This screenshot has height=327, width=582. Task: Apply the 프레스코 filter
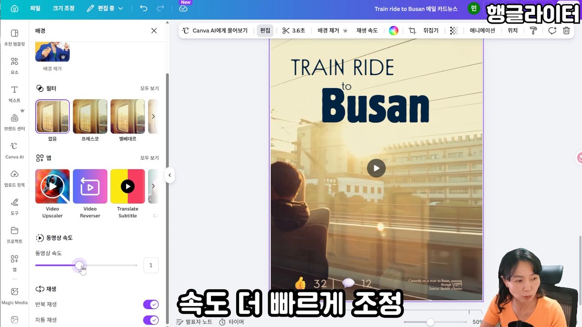(x=90, y=116)
